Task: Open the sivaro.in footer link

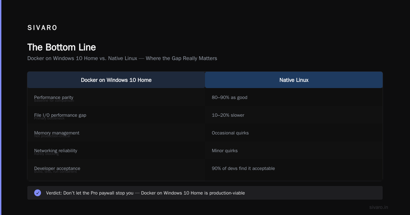Action: click(x=379, y=207)
